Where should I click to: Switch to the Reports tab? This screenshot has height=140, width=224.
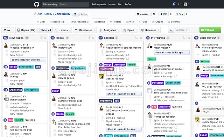[x=115, y=22]
